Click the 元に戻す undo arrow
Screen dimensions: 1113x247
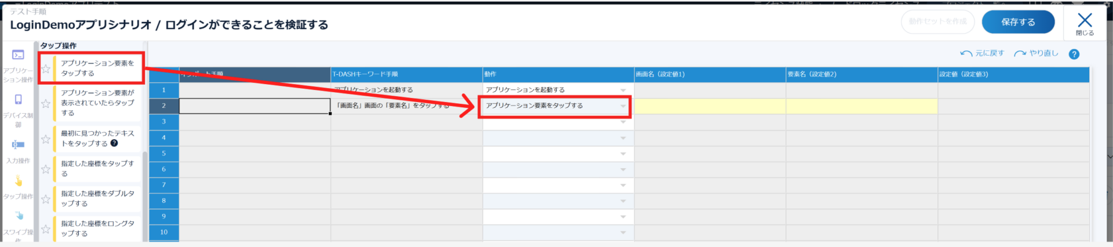(x=966, y=53)
